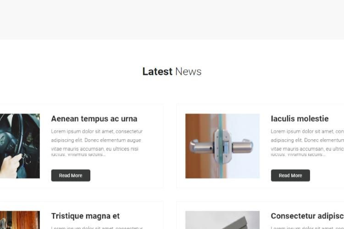The image size is (344, 229).
Task: Click the excerpt under Tristique magna et
Action: coord(97,228)
